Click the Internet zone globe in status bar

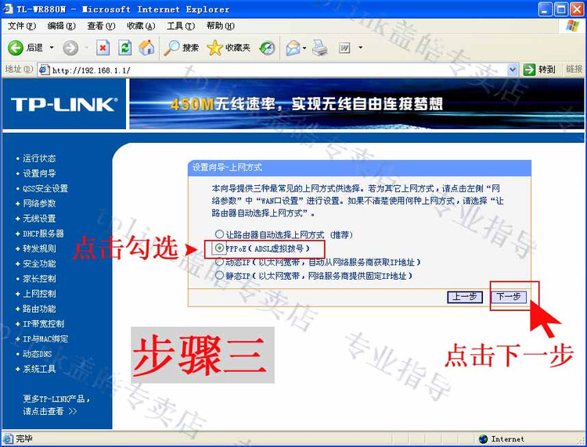tap(484, 438)
